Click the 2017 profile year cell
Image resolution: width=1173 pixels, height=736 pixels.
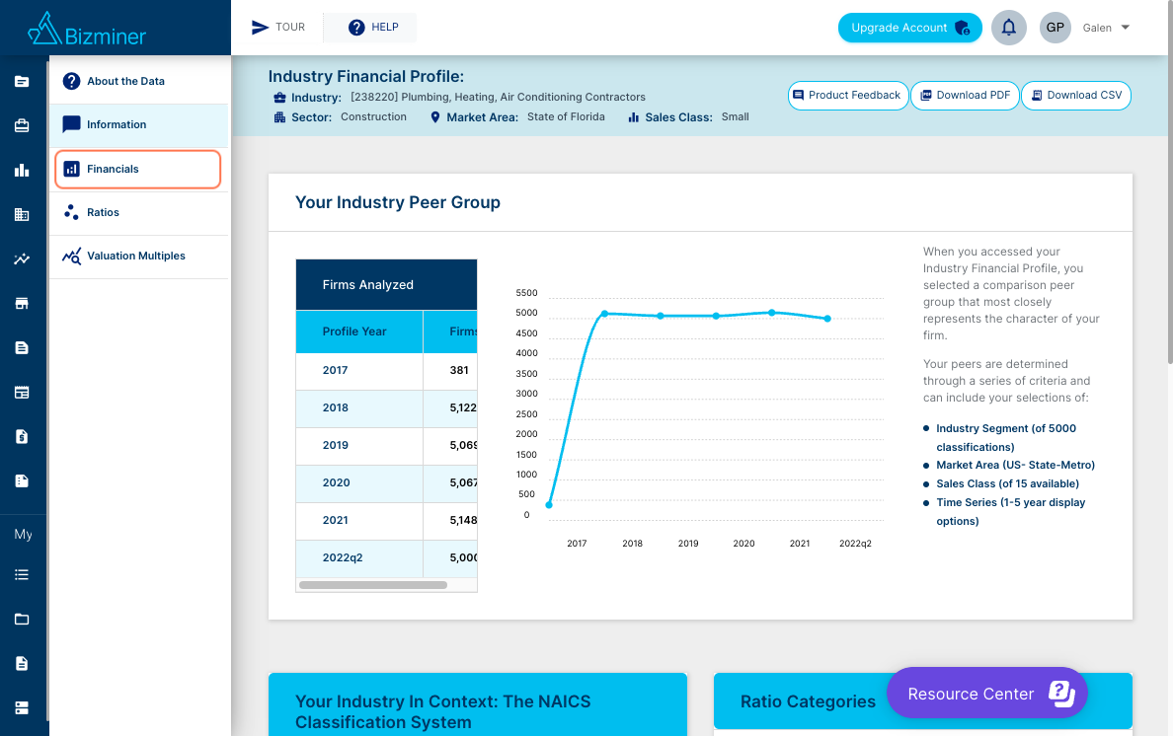[x=359, y=371]
